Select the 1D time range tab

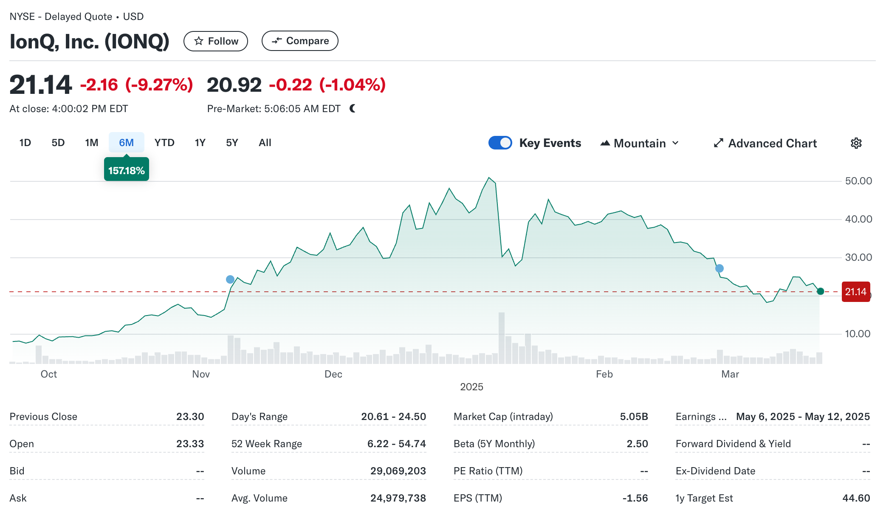pos(25,143)
